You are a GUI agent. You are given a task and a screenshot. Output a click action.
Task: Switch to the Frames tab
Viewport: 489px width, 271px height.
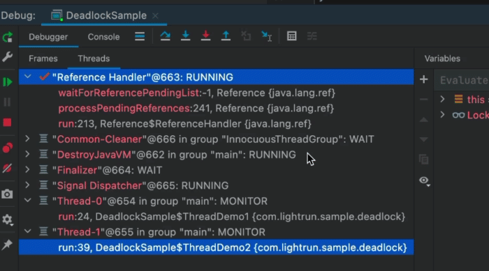coord(43,59)
